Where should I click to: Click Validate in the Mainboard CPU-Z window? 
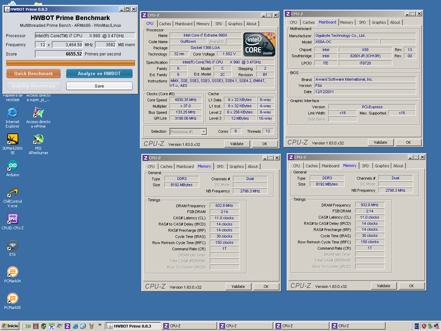380,142
